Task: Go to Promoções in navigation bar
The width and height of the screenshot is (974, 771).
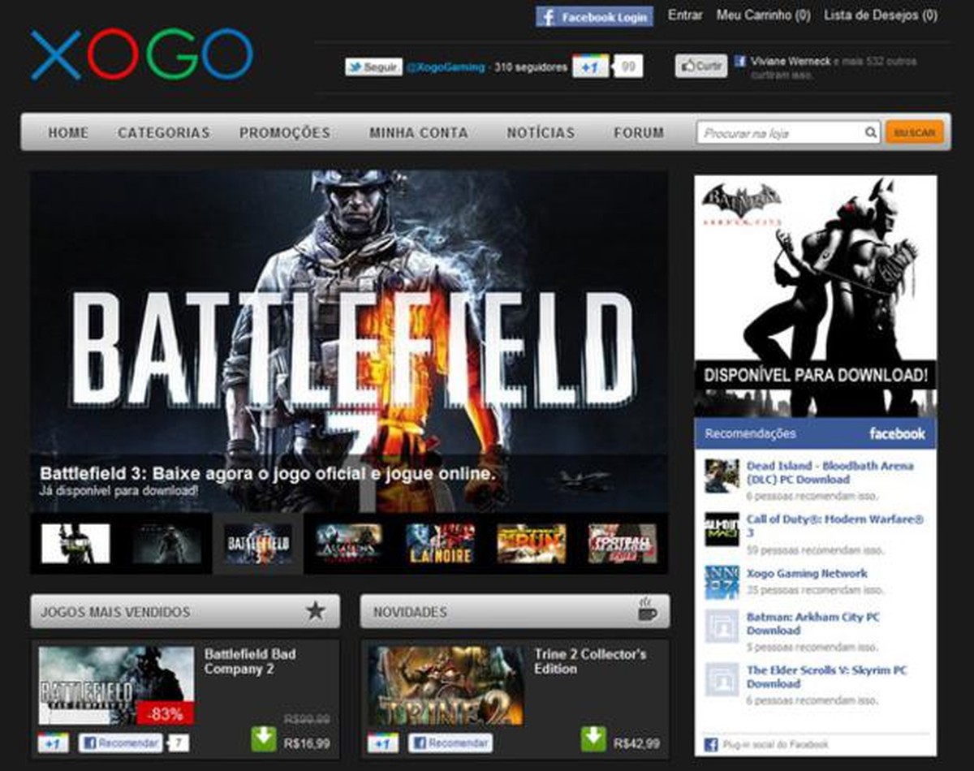Action: pos(285,133)
